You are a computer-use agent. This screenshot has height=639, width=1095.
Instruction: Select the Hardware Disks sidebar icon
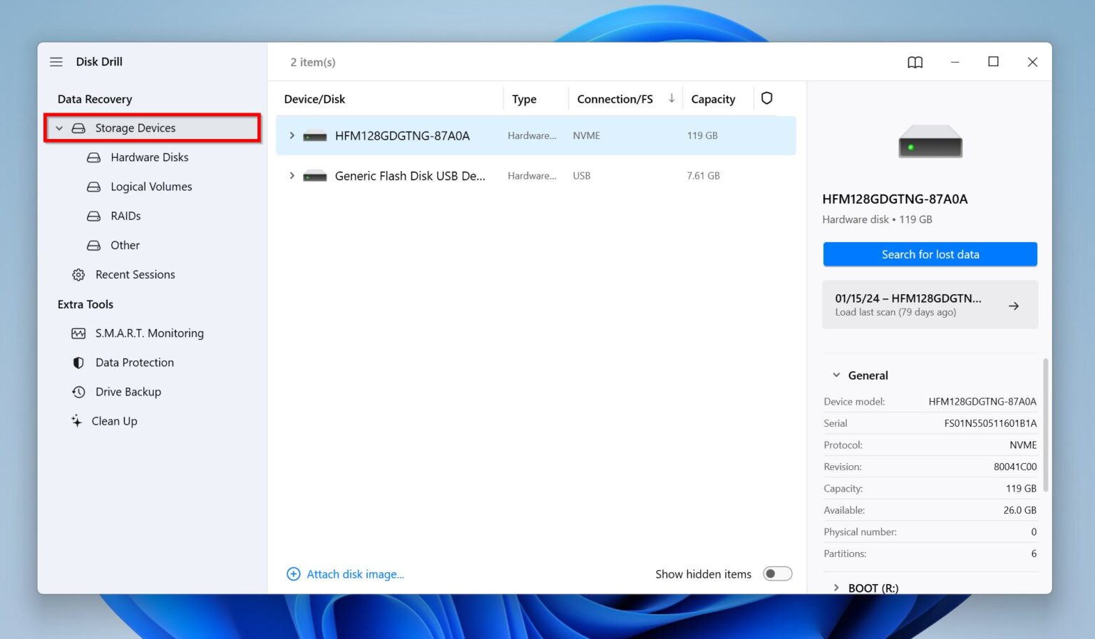93,157
